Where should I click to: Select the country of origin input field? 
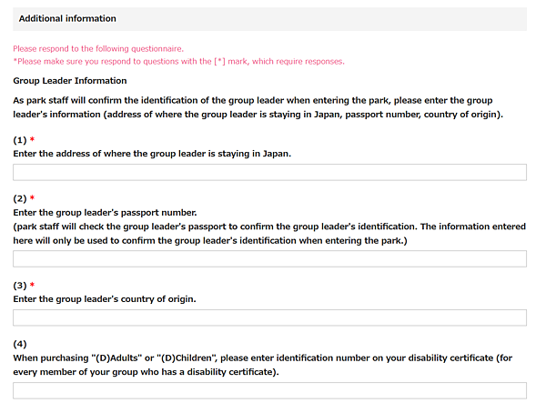click(x=269, y=317)
